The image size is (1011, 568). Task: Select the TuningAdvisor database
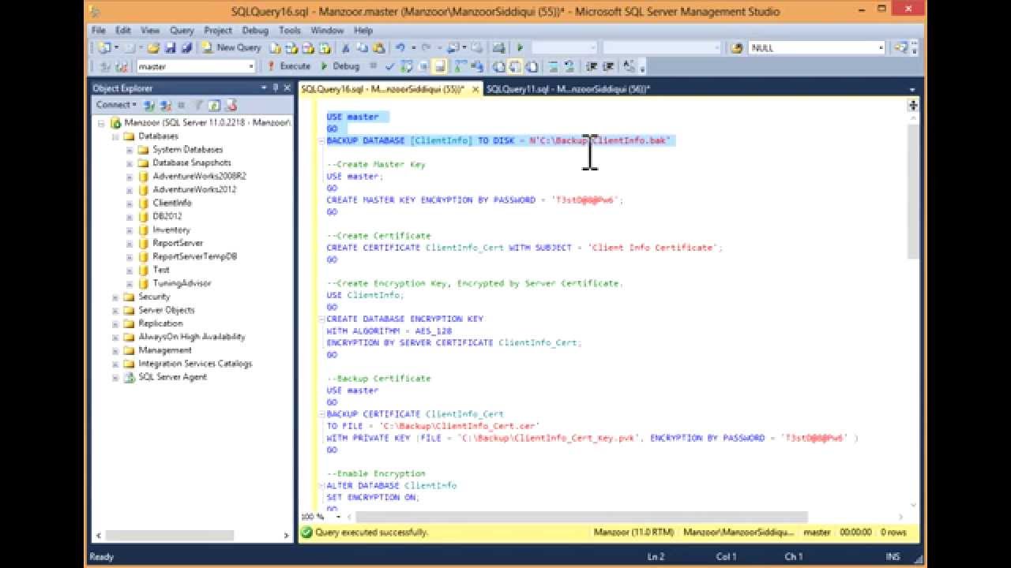pyautogui.click(x=182, y=283)
